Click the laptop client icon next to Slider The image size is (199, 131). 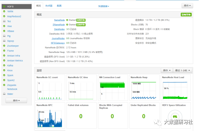pyautogui.click(x=4, y=94)
